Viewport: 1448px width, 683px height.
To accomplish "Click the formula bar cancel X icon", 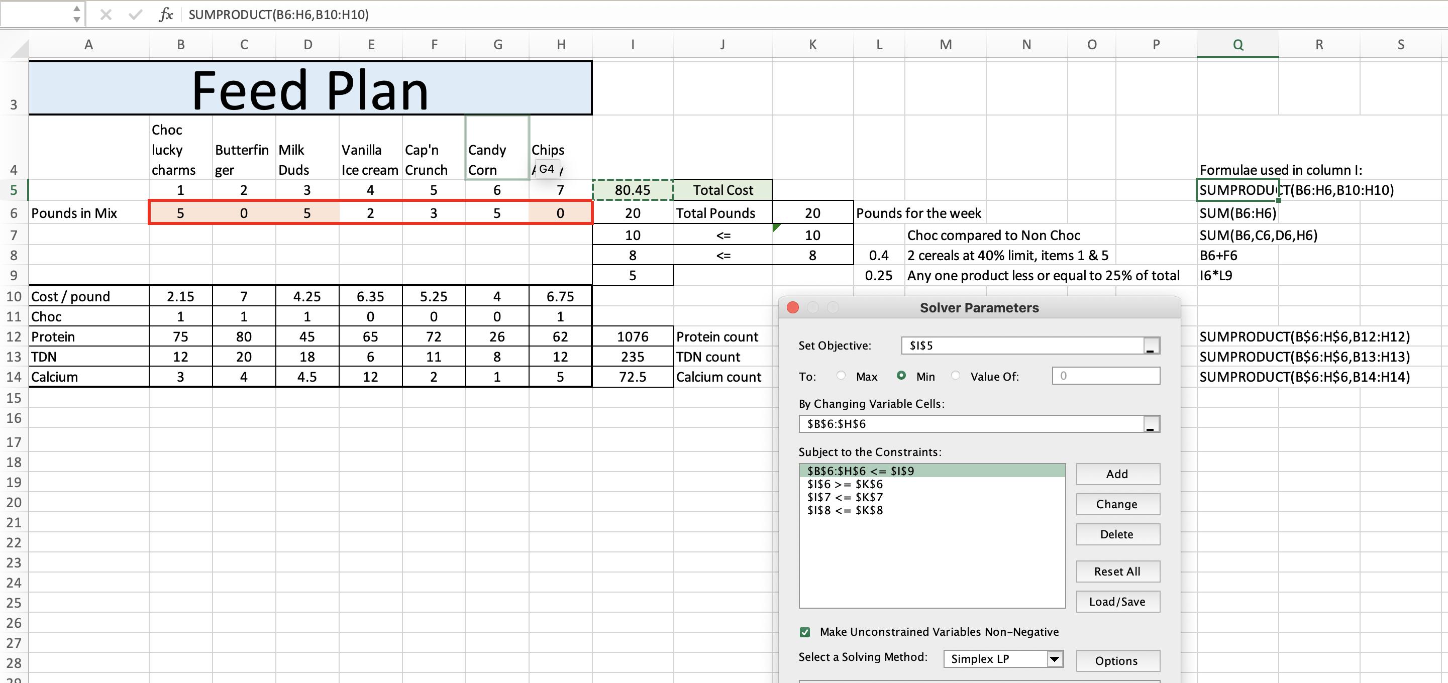I will point(105,15).
